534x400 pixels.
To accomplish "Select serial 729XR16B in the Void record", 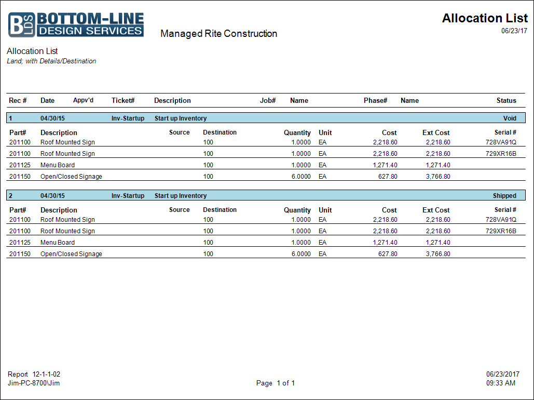I will tap(501, 153).
